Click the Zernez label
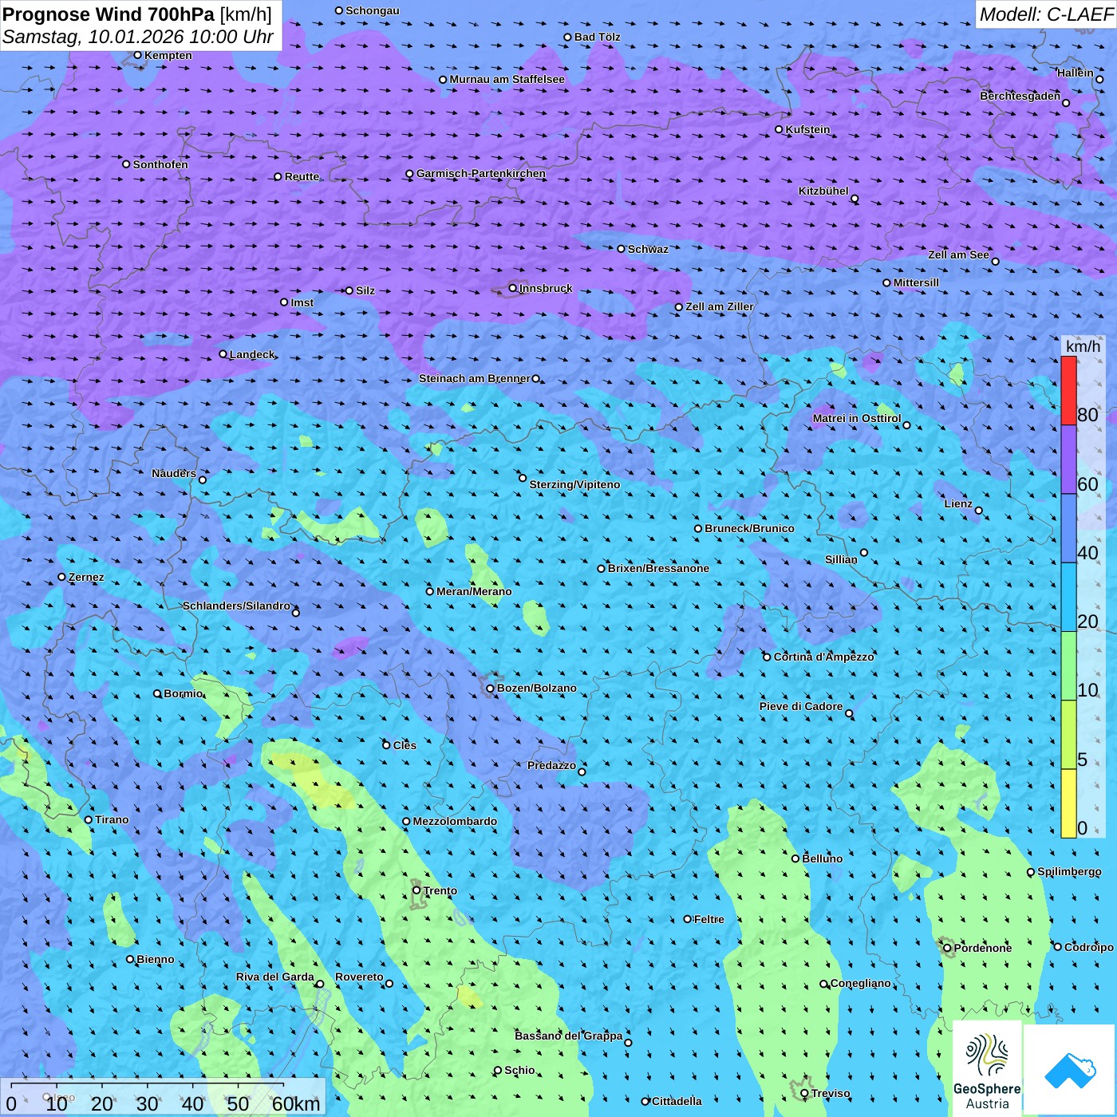This screenshot has width=1117, height=1117. tap(86, 577)
